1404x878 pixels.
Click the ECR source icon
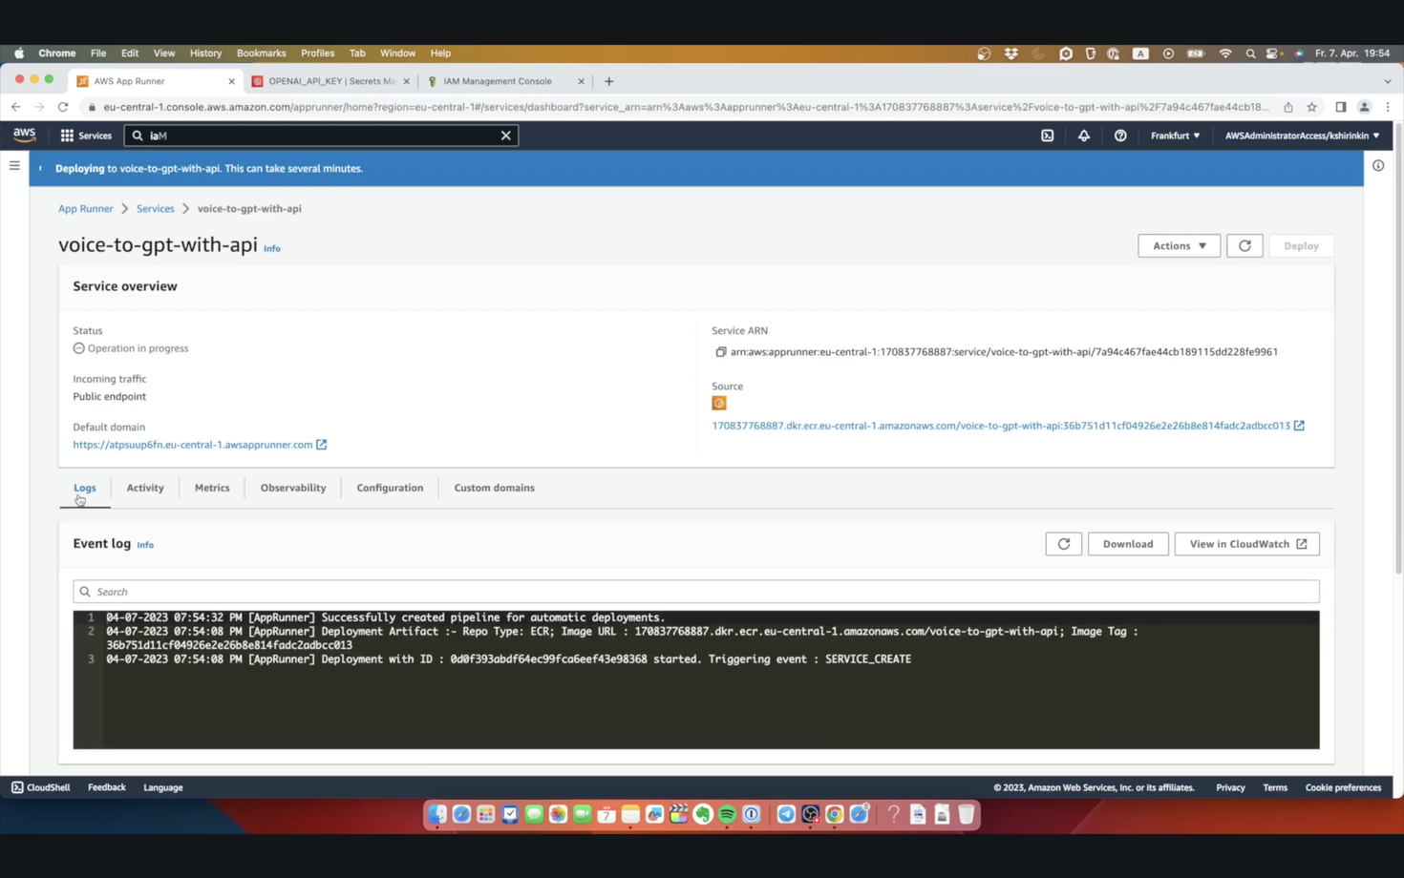click(719, 404)
